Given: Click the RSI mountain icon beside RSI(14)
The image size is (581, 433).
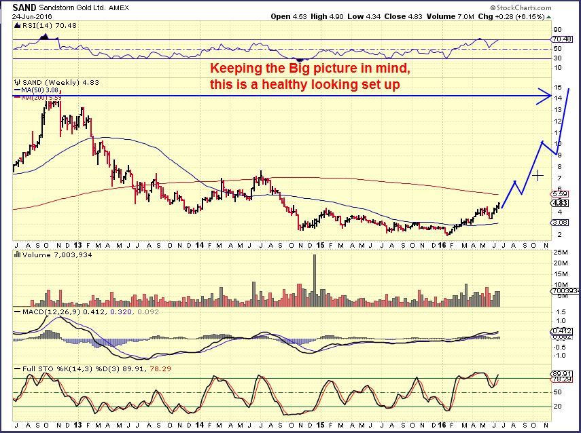Looking at the screenshot, I should coord(18,26).
